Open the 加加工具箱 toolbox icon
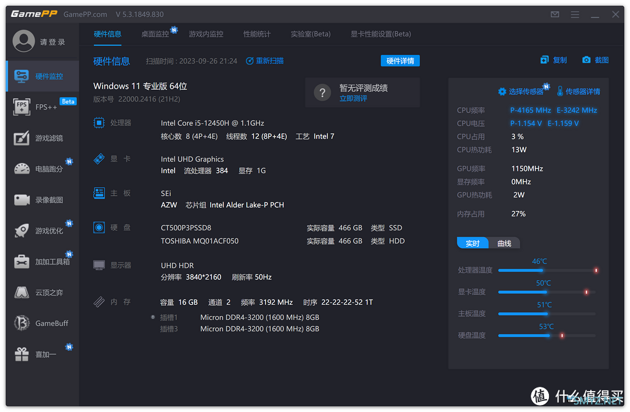630x412 pixels. pos(22,262)
